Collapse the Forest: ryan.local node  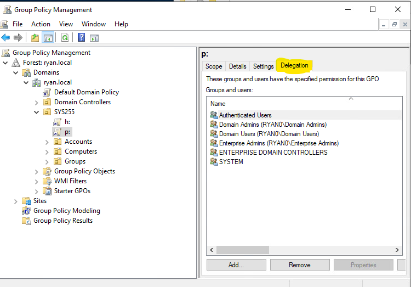pos(5,63)
